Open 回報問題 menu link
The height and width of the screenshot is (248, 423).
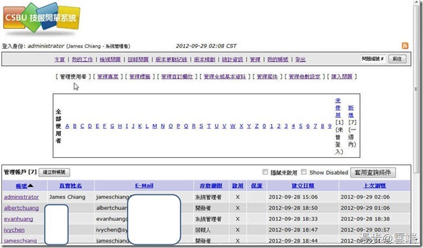[138, 59]
